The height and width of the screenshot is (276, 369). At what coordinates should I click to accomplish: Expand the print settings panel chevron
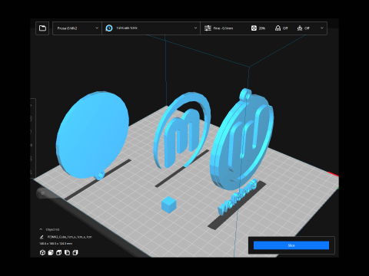pyautogui.click(x=322, y=28)
